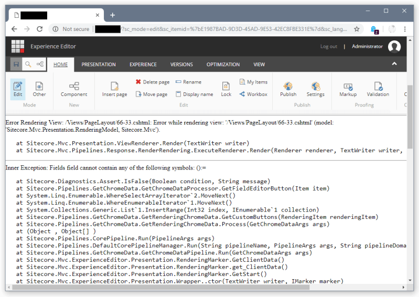
Task: Open the Sitecore launchpad grid icon
Action: pos(18,46)
